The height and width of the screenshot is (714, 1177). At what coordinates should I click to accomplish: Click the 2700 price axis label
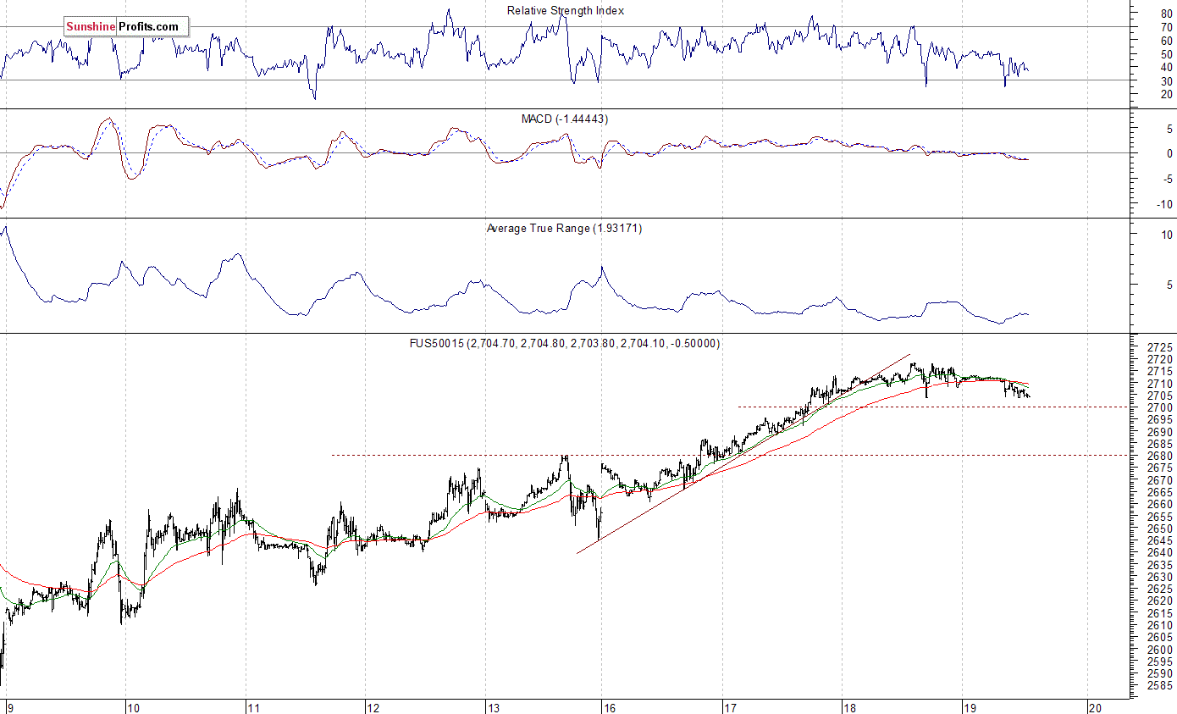click(1160, 408)
